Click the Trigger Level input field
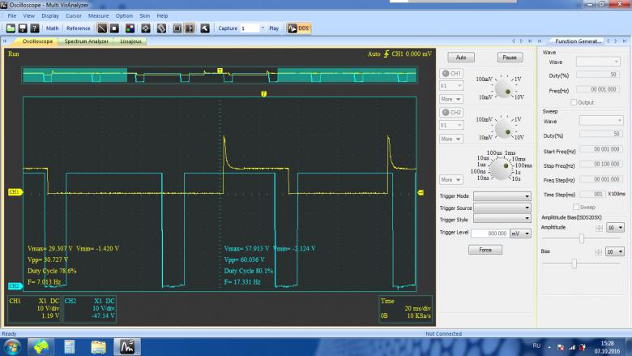The image size is (632, 356). (x=490, y=234)
